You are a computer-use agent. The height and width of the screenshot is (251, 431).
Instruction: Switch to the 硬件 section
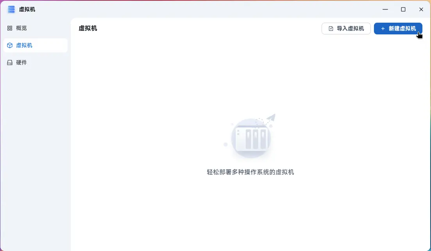[21, 63]
